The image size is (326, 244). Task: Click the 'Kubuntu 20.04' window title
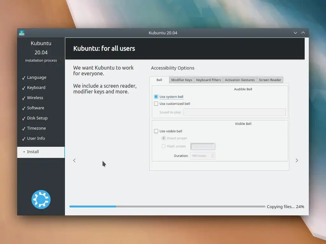(x=163, y=33)
